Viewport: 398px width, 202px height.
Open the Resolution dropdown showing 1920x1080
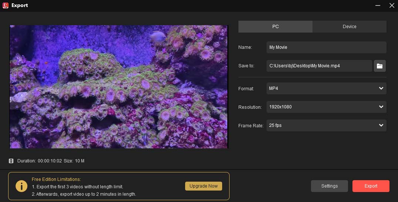[327, 107]
